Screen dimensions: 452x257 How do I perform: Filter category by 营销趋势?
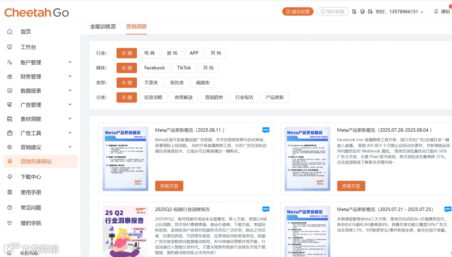click(x=214, y=97)
